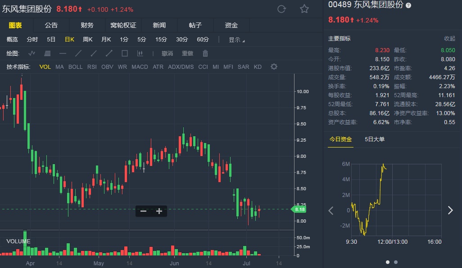This screenshot has height=268, width=462.
Task: Toggle SAR indicator
Action: point(243,67)
